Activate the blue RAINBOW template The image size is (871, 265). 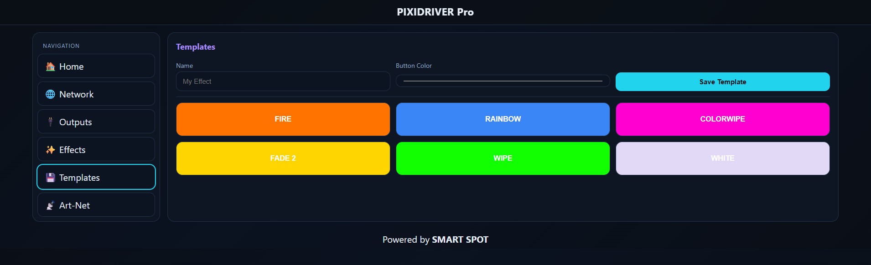pyautogui.click(x=503, y=119)
